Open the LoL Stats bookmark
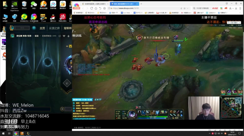Viewport: 244px width, 136px height. coord(126,13)
